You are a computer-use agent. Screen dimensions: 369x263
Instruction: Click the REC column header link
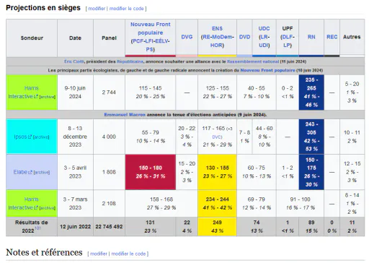click(x=332, y=37)
